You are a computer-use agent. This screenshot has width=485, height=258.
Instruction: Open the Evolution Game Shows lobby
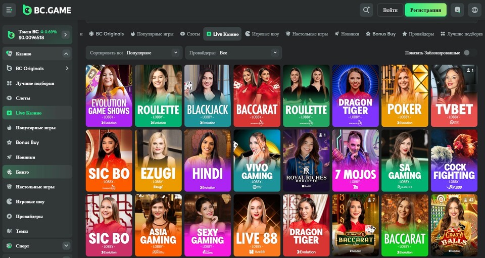pyautogui.click(x=109, y=96)
